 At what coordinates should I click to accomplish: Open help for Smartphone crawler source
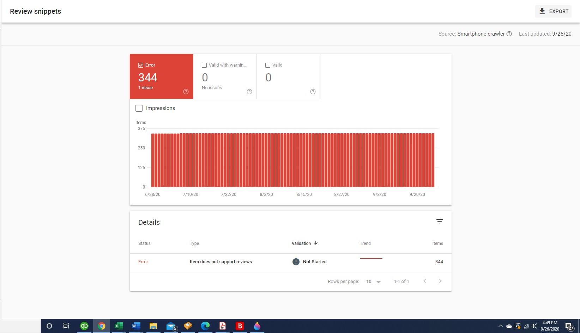509,34
